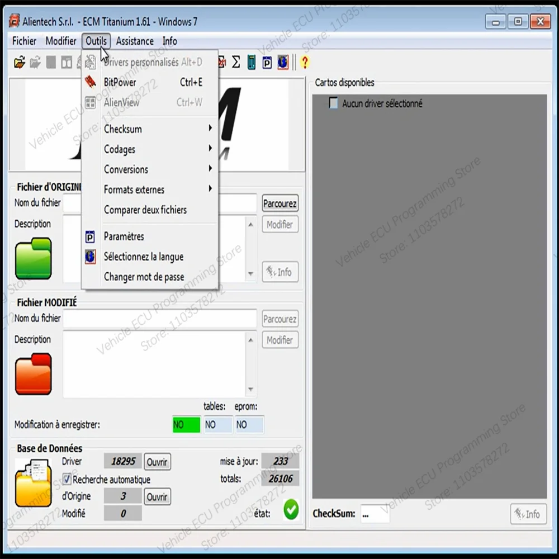Click original Description scrollbar down arrow
This screenshot has width=559, height=559.
[250, 274]
